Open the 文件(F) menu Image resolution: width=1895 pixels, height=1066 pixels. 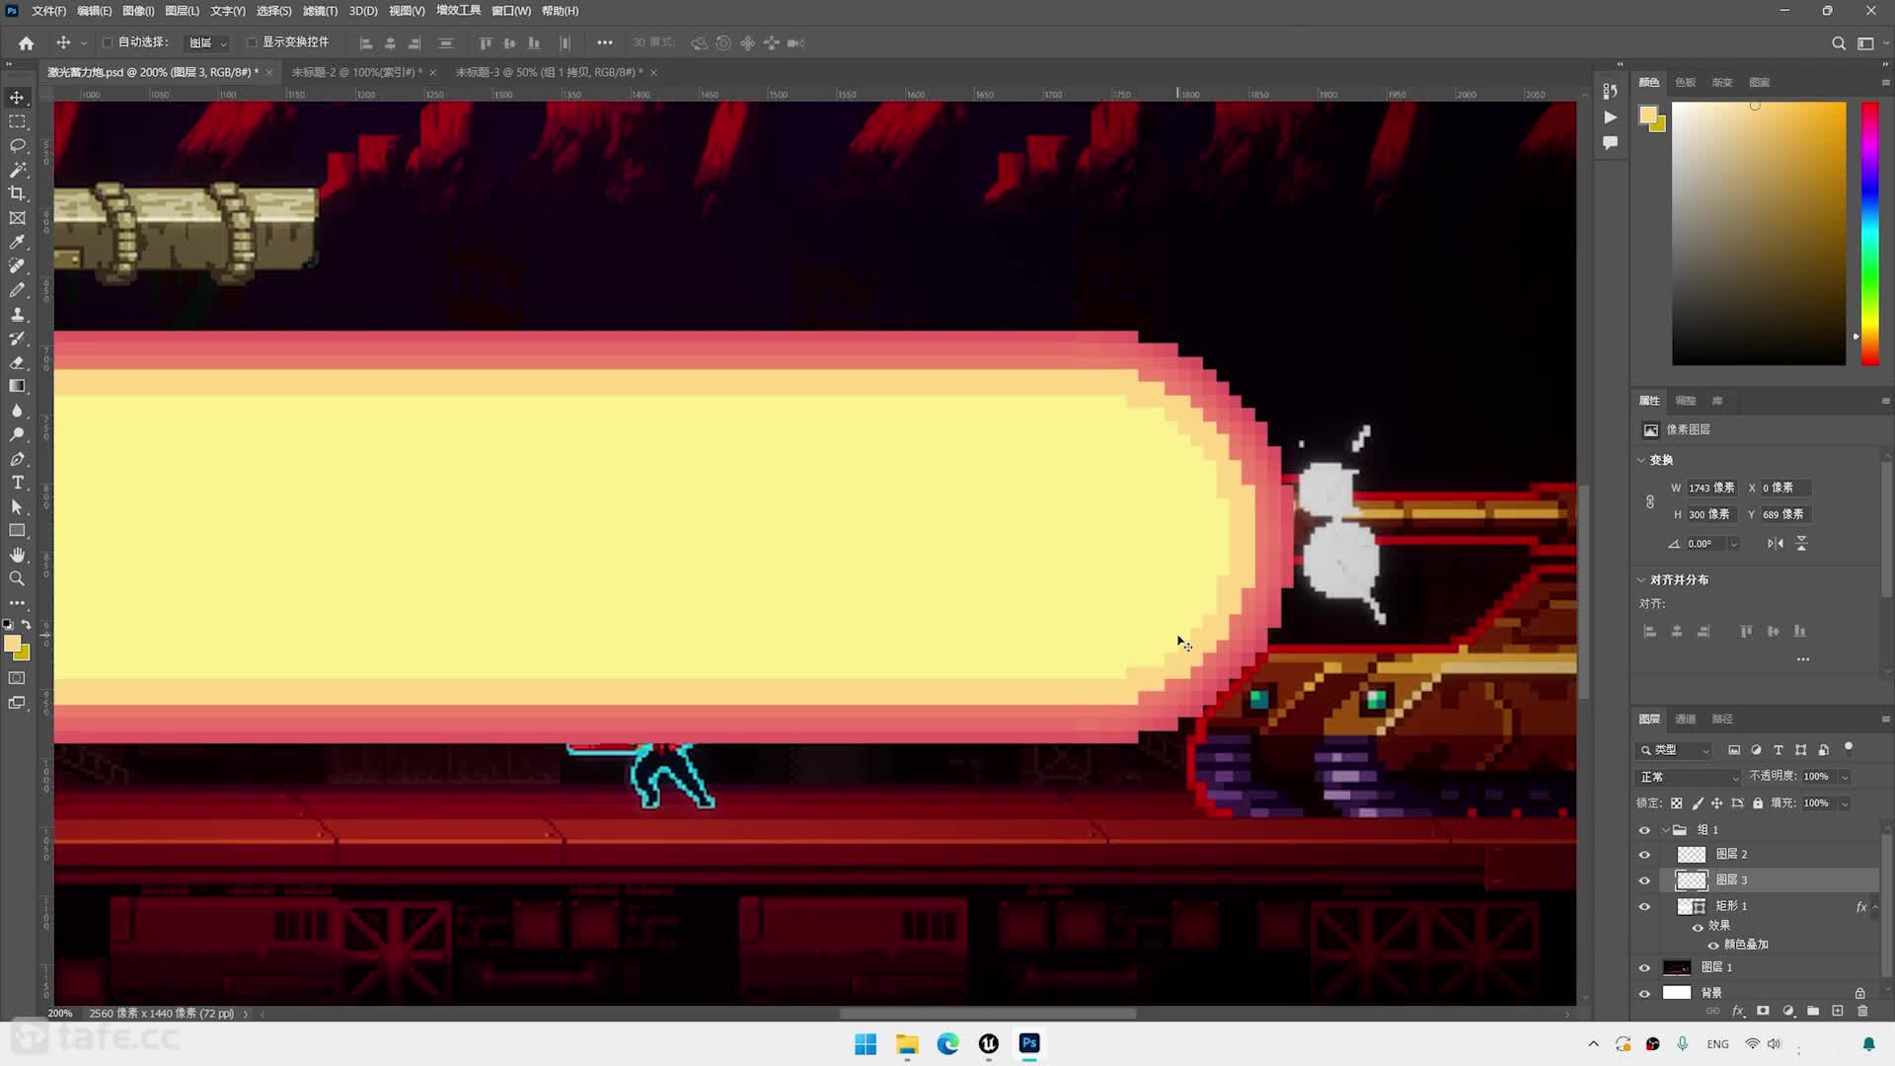48,11
